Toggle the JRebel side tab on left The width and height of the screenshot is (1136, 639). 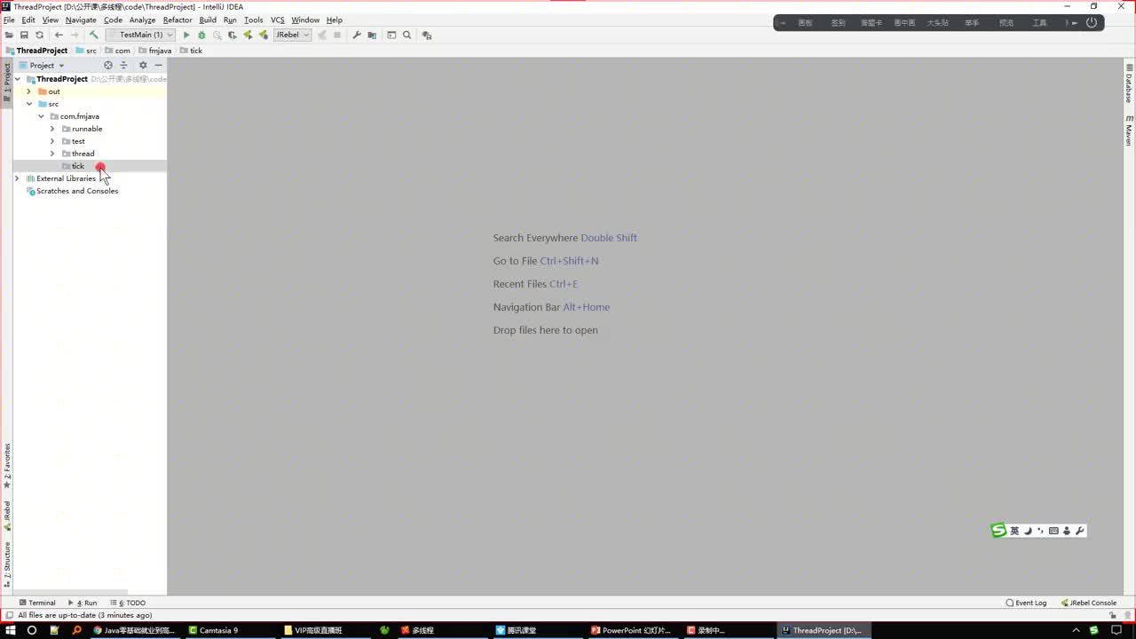[7, 516]
